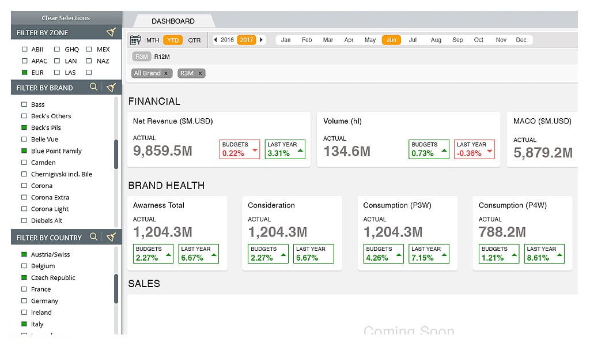Search in the Filter by Country panel
590x346 pixels.
[93, 238]
